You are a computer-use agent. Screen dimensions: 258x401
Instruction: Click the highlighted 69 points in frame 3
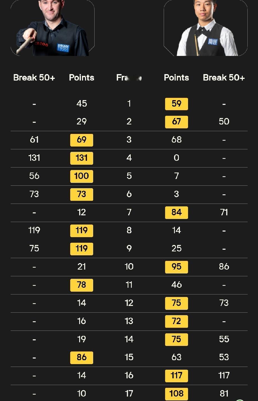point(81,140)
